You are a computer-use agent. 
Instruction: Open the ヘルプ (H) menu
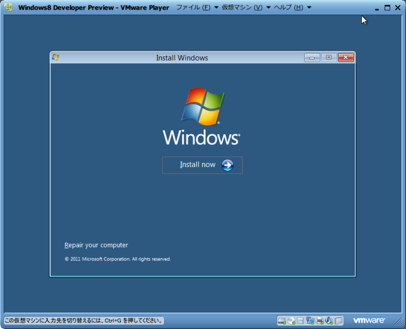coord(288,8)
